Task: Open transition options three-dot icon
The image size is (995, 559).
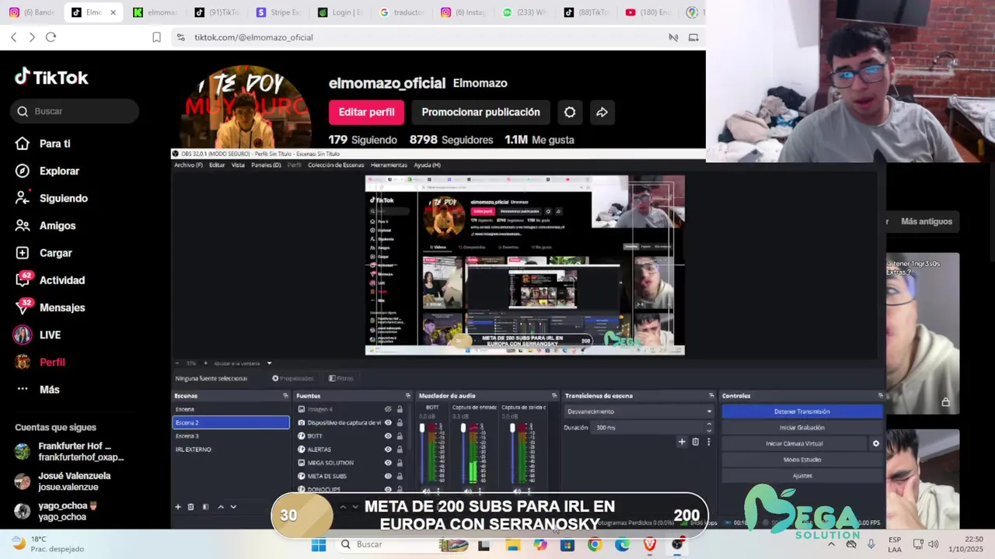Action: [708, 442]
